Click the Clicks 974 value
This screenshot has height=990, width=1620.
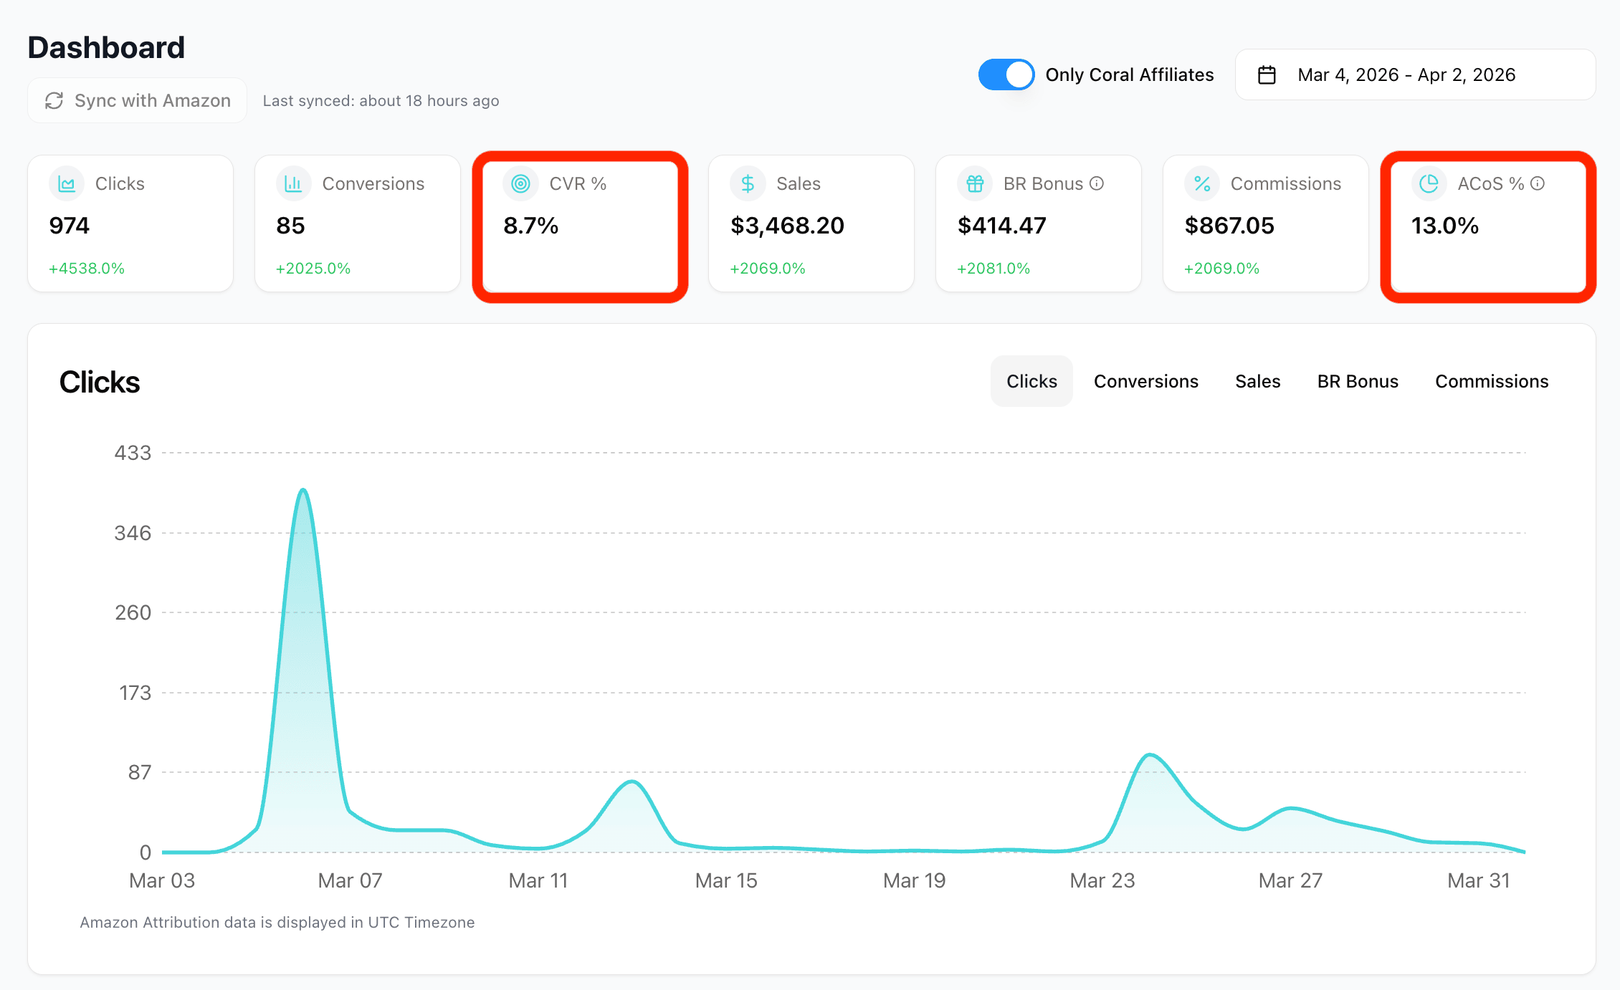point(69,226)
